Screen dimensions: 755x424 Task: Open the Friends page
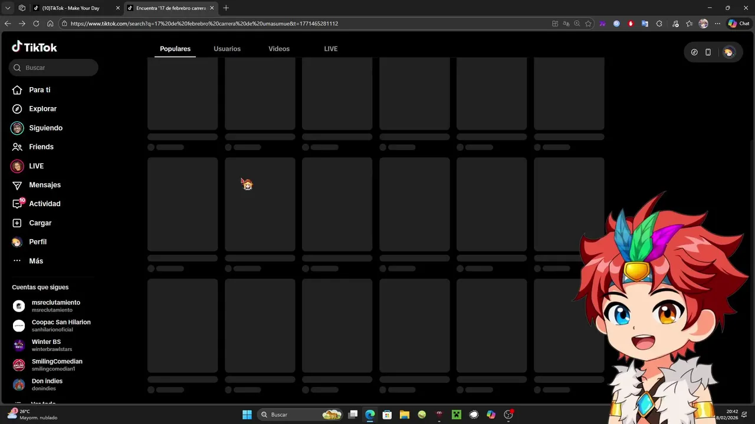click(32, 147)
